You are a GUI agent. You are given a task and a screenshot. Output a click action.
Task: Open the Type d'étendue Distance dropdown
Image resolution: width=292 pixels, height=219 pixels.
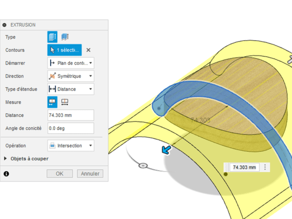click(x=71, y=89)
